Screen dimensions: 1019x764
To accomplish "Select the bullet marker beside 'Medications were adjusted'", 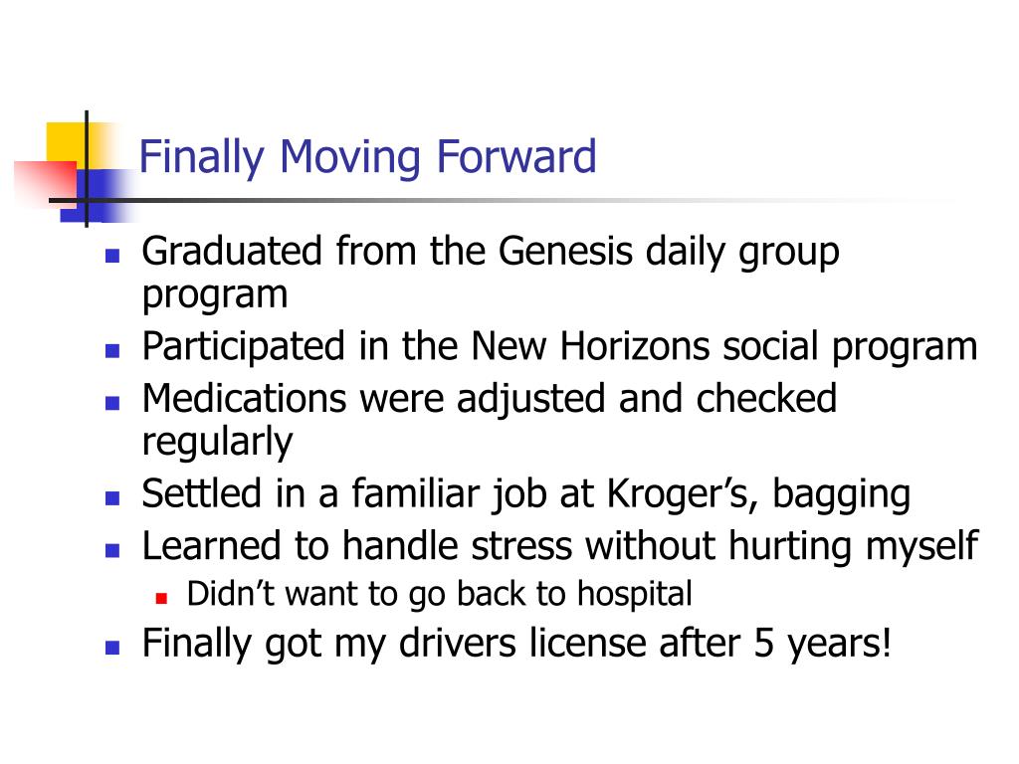I will click(112, 403).
